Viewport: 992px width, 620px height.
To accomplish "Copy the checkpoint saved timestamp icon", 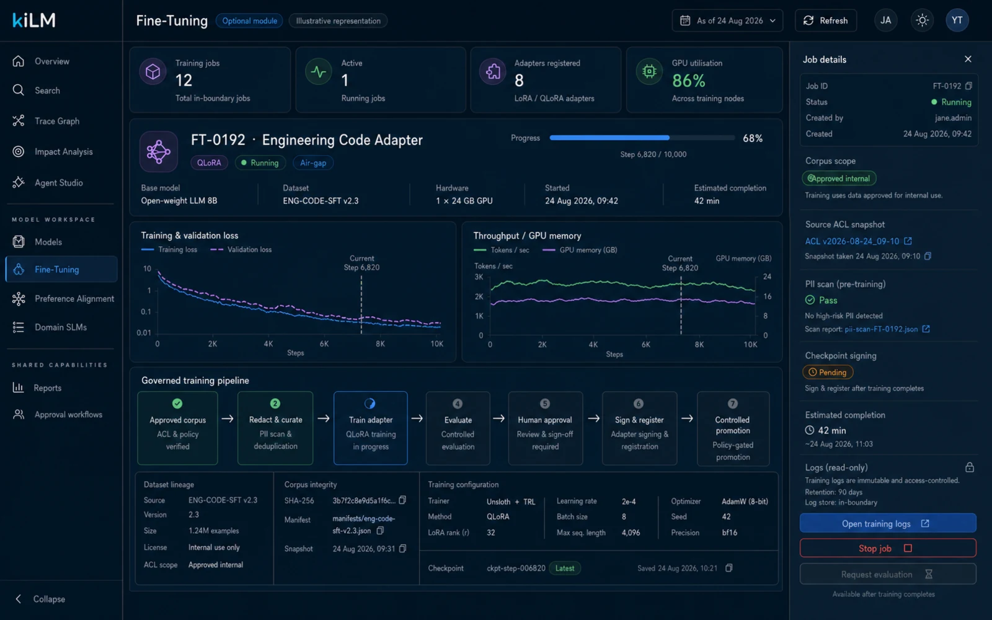I will 729,568.
